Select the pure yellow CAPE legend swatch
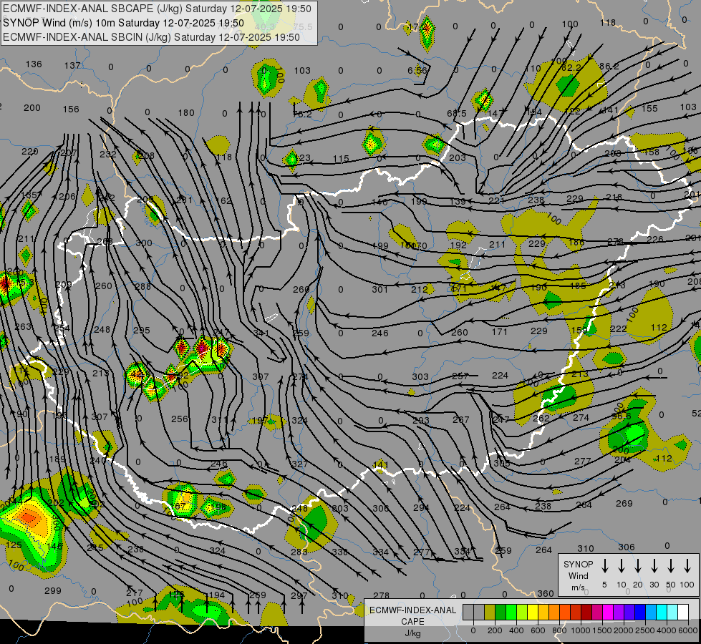 click(x=533, y=613)
